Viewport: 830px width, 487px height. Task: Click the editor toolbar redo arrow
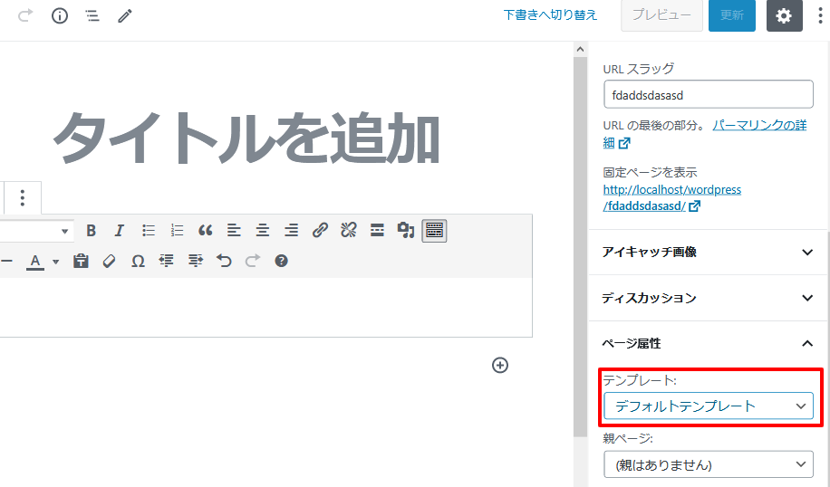253,261
